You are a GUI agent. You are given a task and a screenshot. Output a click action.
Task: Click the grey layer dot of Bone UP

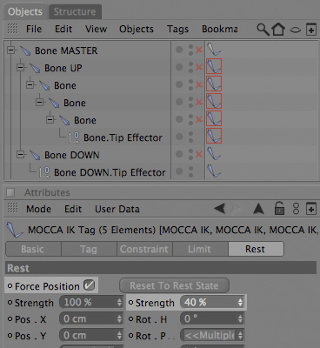click(179, 67)
